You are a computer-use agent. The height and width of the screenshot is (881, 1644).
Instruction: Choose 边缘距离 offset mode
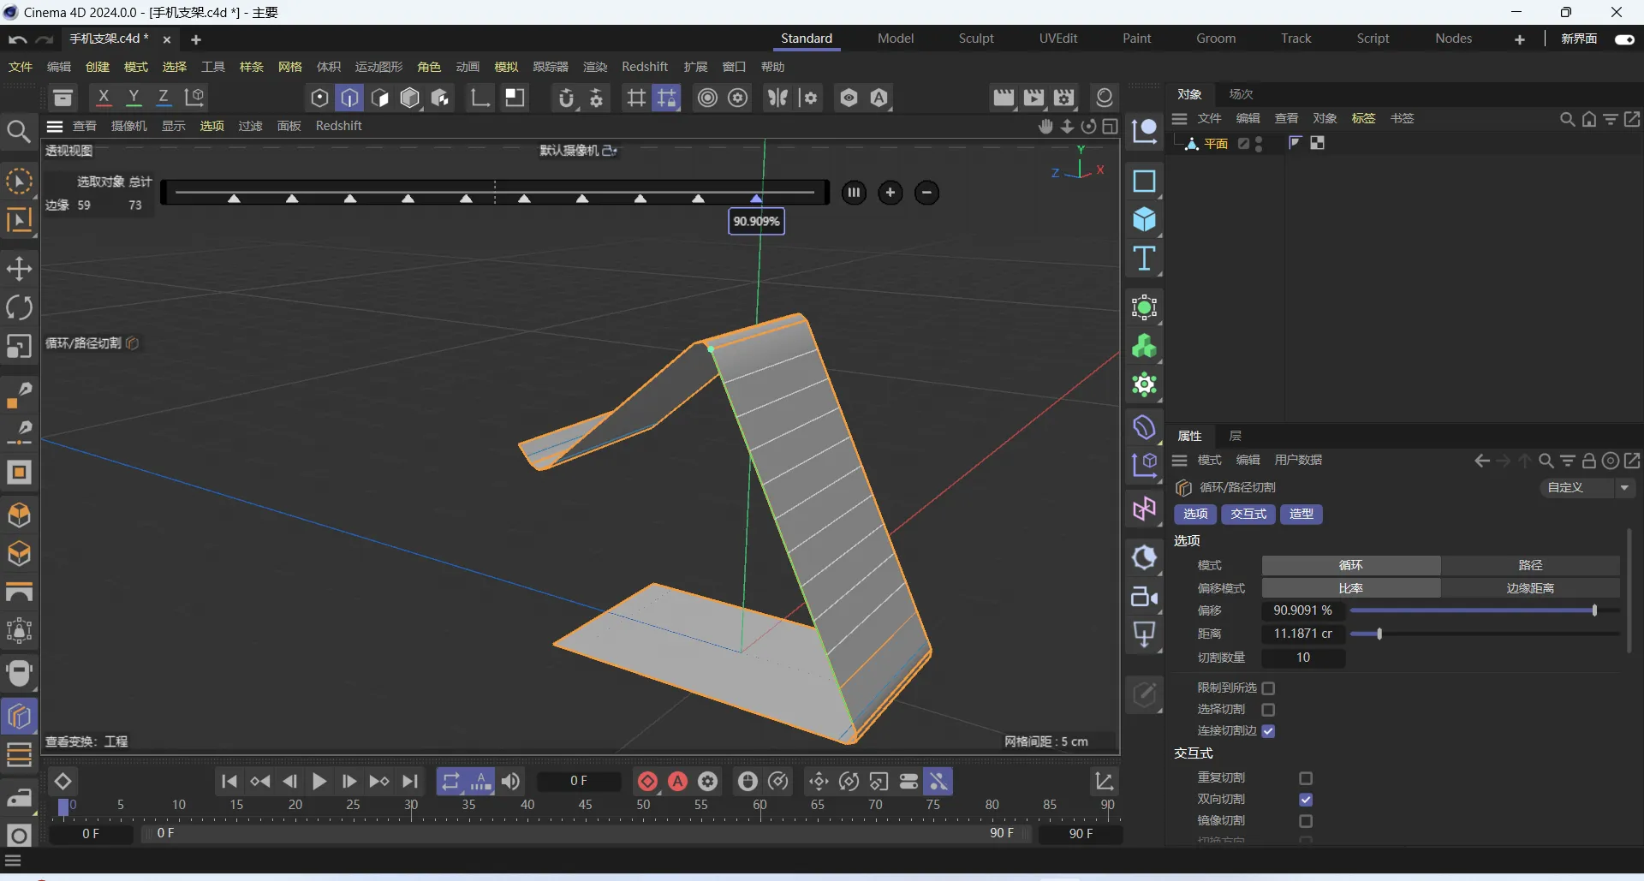point(1530,588)
